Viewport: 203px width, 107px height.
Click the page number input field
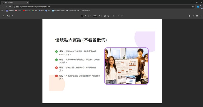tap(82, 16)
